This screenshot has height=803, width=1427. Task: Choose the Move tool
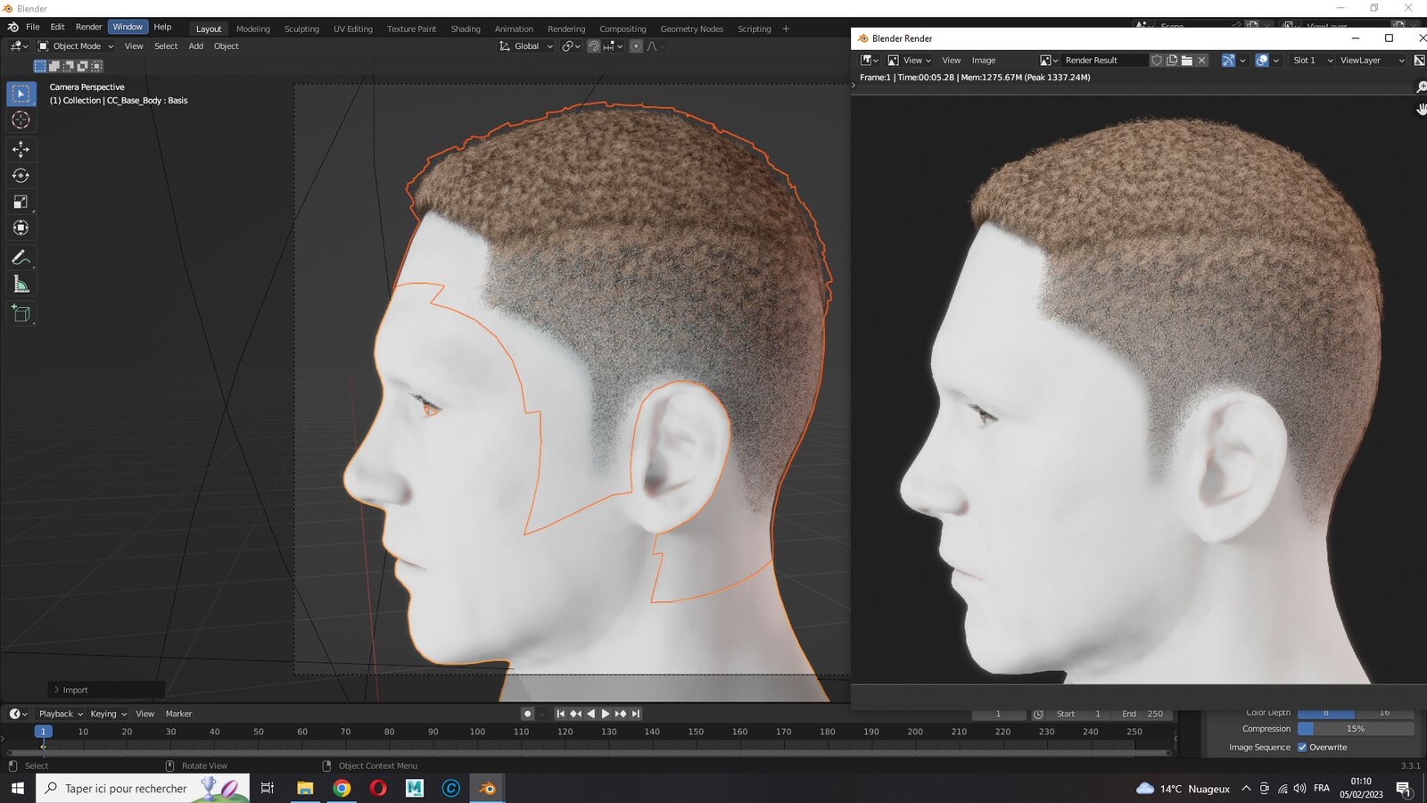point(21,149)
